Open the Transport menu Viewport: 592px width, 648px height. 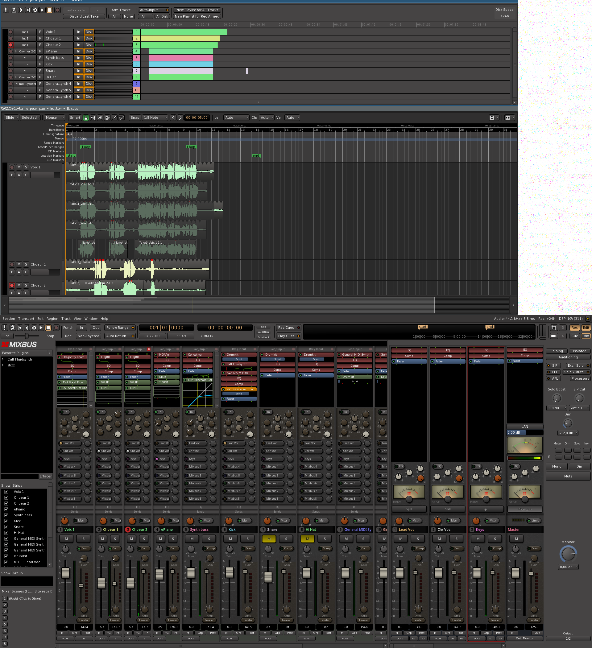click(26, 319)
